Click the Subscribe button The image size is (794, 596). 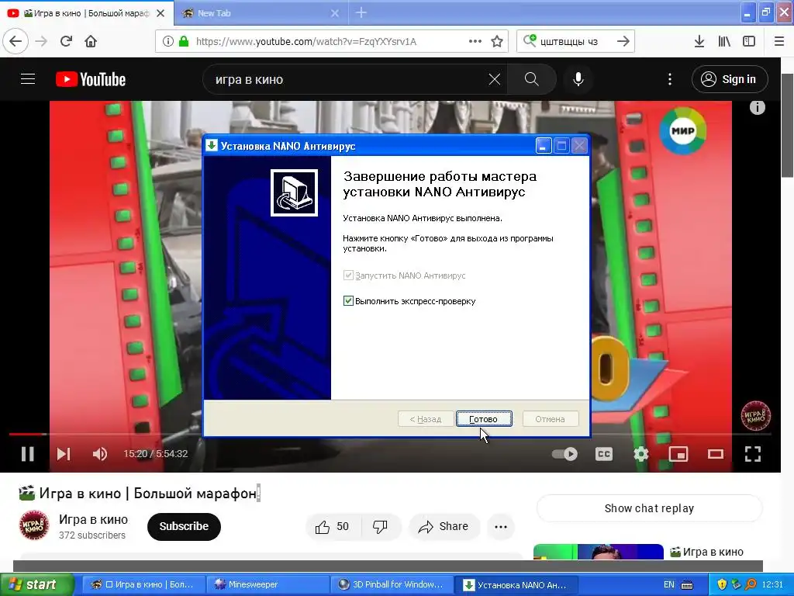(x=184, y=527)
